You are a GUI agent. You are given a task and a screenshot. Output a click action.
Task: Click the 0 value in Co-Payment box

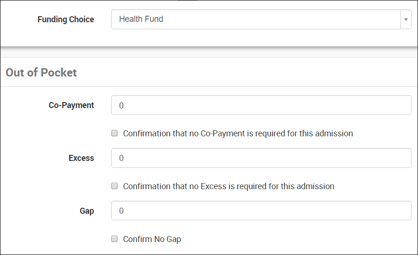(121, 106)
